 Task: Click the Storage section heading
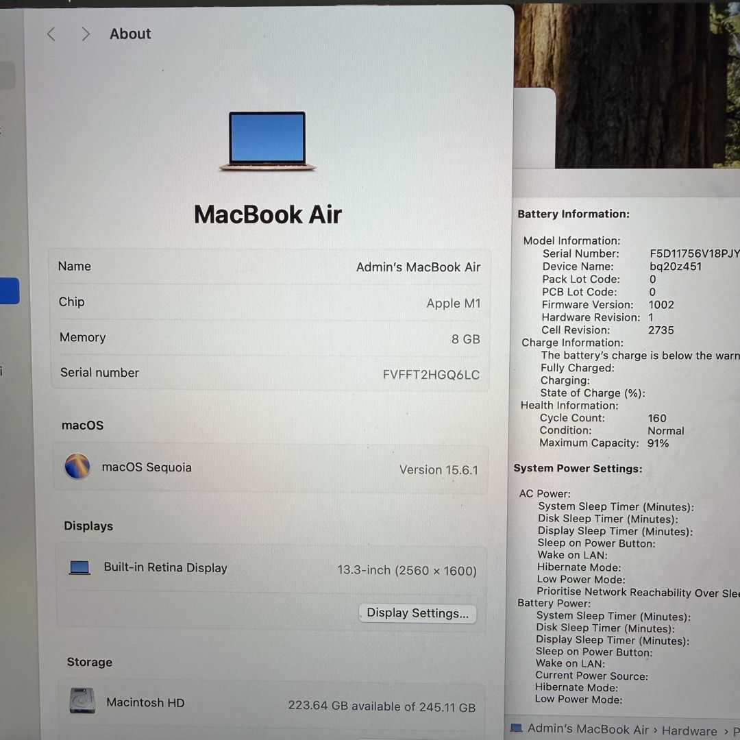click(x=90, y=662)
